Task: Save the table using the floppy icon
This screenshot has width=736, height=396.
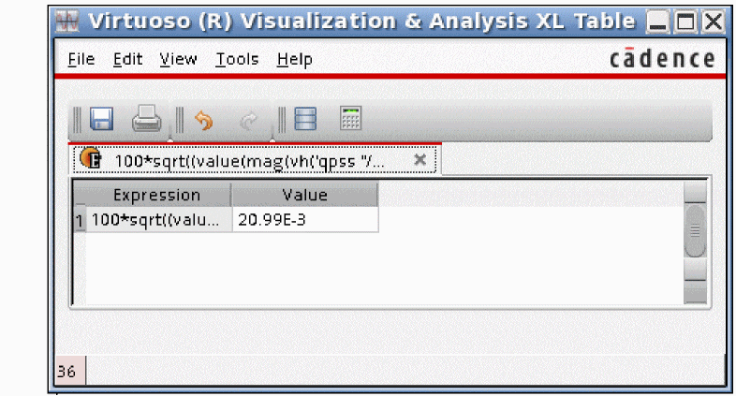Action: tap(101, 119)
